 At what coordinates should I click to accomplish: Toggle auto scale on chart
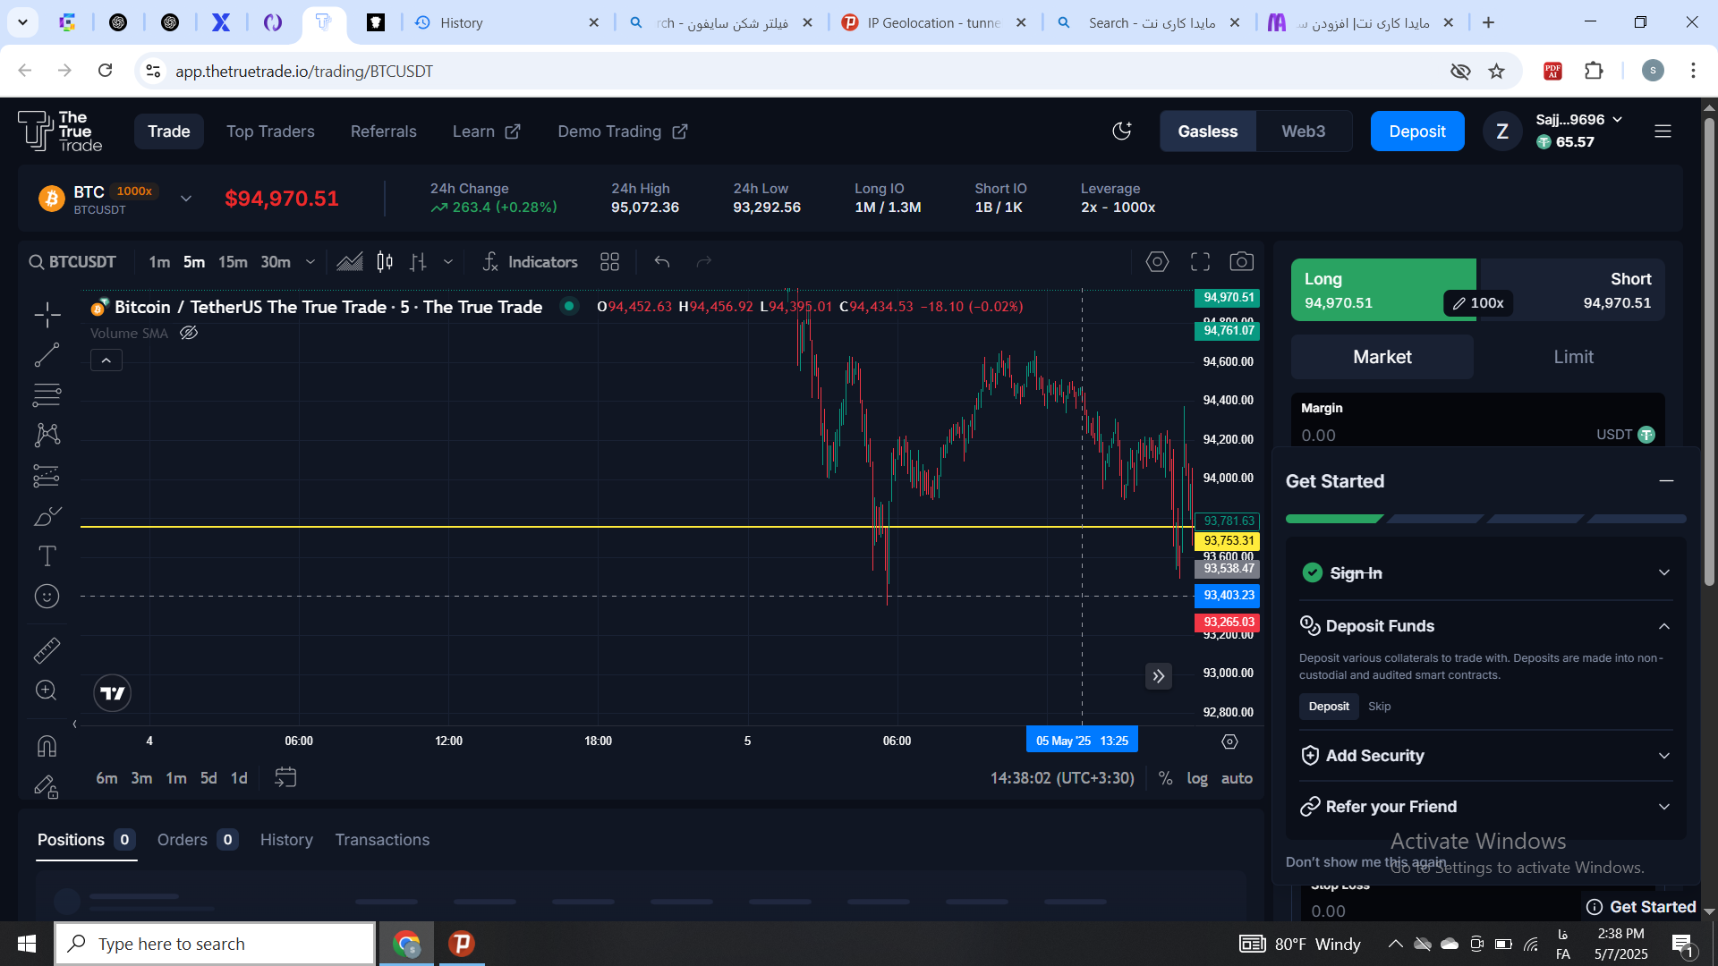pos(1237,778)
